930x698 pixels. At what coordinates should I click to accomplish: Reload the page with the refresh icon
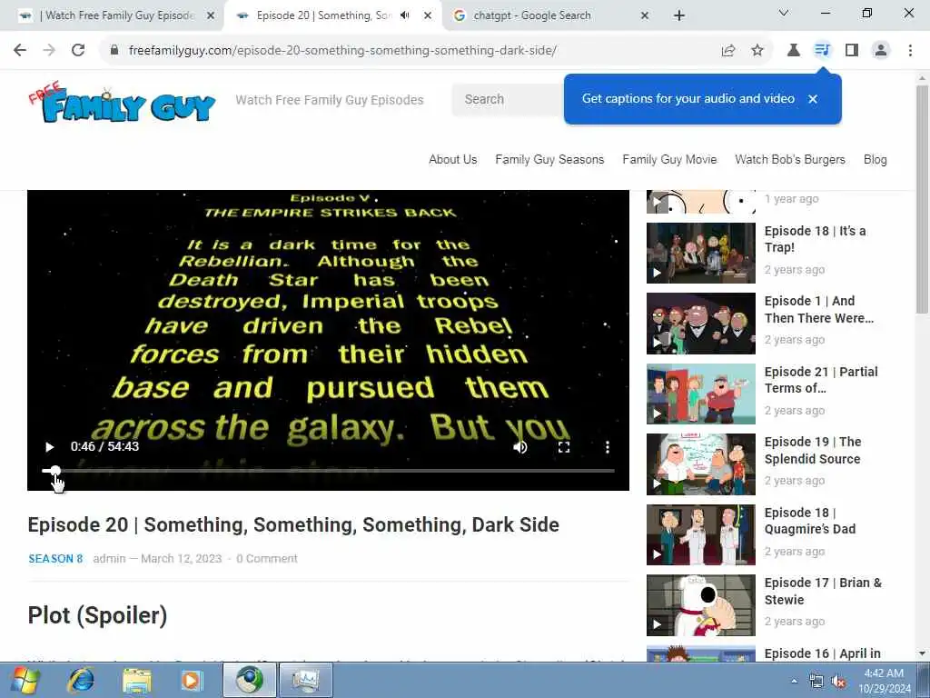tap(78, 51)
